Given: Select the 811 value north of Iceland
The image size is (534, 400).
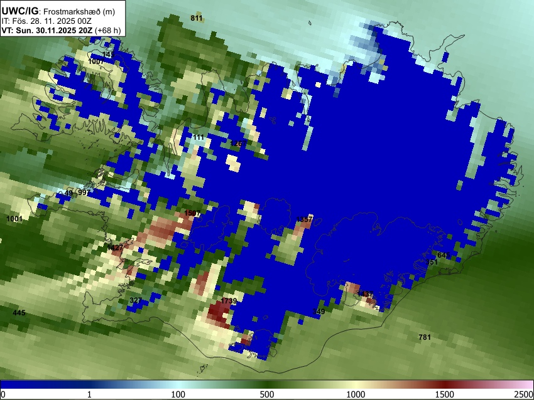Looking at the screenshot, I should point(197,18).
